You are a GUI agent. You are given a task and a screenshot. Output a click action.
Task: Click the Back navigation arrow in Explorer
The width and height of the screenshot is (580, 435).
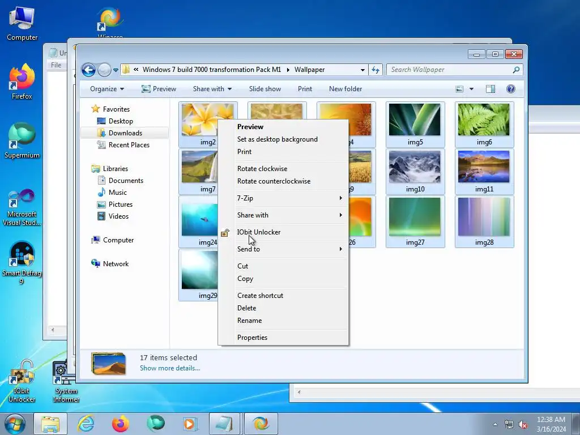coord(89,70)
